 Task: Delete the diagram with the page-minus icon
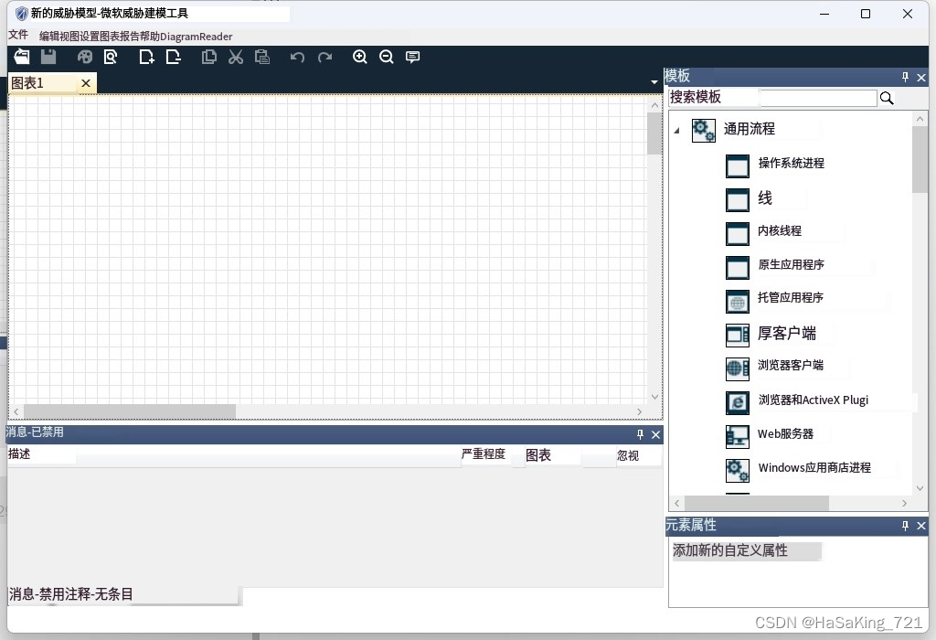coord(173,57)
